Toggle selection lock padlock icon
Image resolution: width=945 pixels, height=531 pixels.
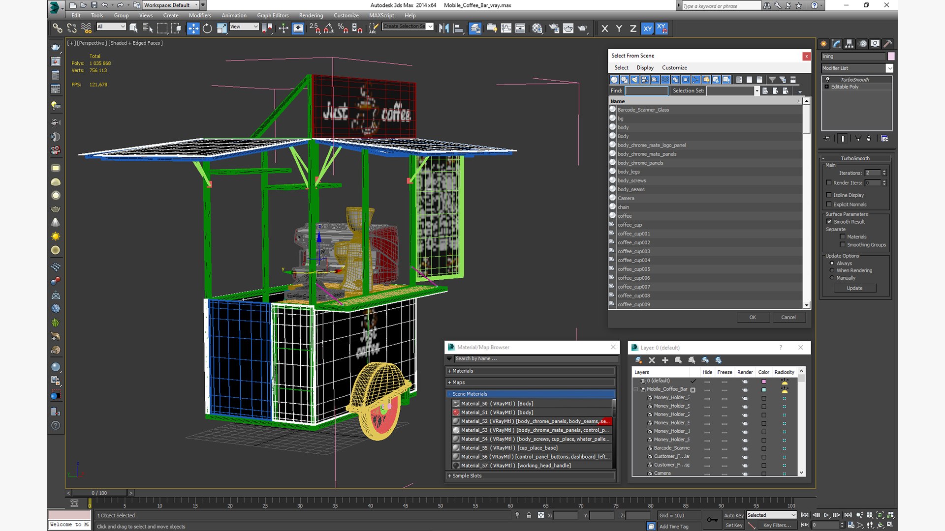[529, 515]
